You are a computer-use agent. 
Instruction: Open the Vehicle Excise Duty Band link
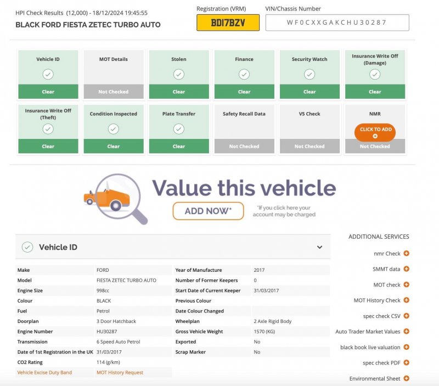point(44,372)
